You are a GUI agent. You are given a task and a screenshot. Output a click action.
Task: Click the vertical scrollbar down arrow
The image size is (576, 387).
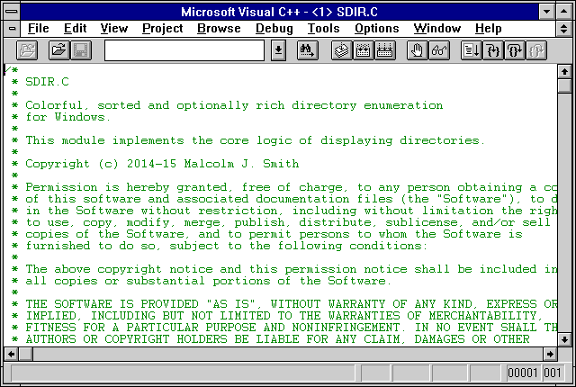tap(564, 339)
